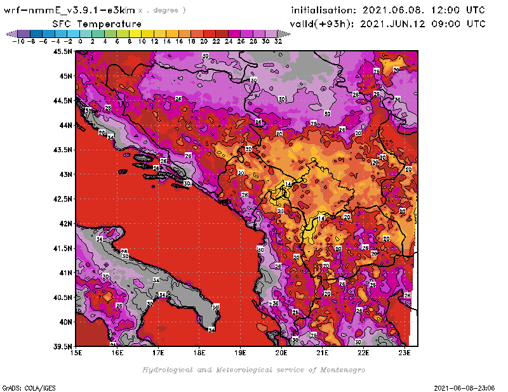Click the 40.5N latitude label
The image size is (508, 392).
pyautogui.click(x=62, y=297)
